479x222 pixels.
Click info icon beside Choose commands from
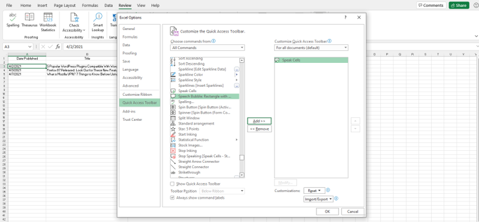(x=214, y=41)
